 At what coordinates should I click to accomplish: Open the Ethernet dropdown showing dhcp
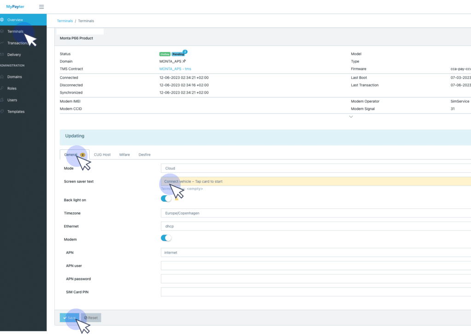point(316,226)
